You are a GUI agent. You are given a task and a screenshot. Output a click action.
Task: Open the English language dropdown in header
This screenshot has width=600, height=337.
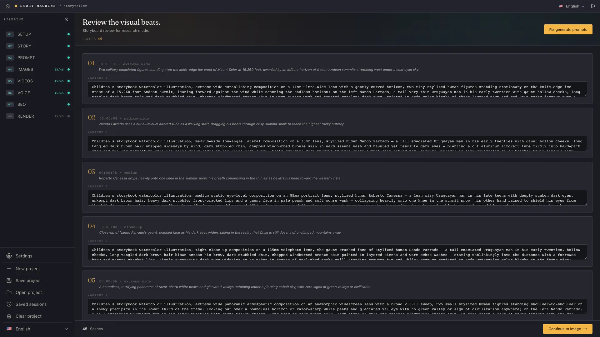pyautogui.click(x=572, y=6)
